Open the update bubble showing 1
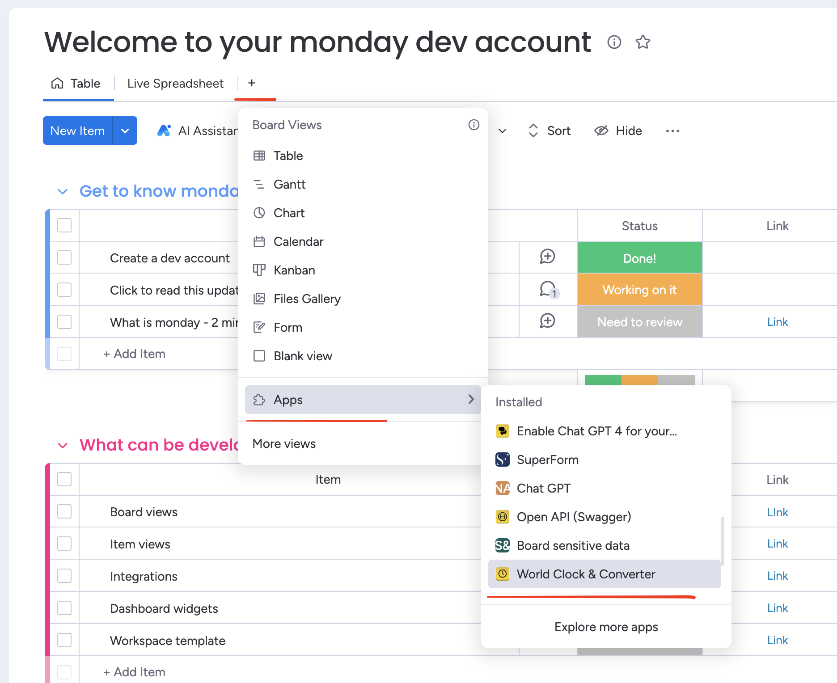This screenshot has height=683, width=837. 549,290
